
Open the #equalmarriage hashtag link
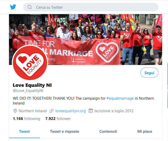120,98
